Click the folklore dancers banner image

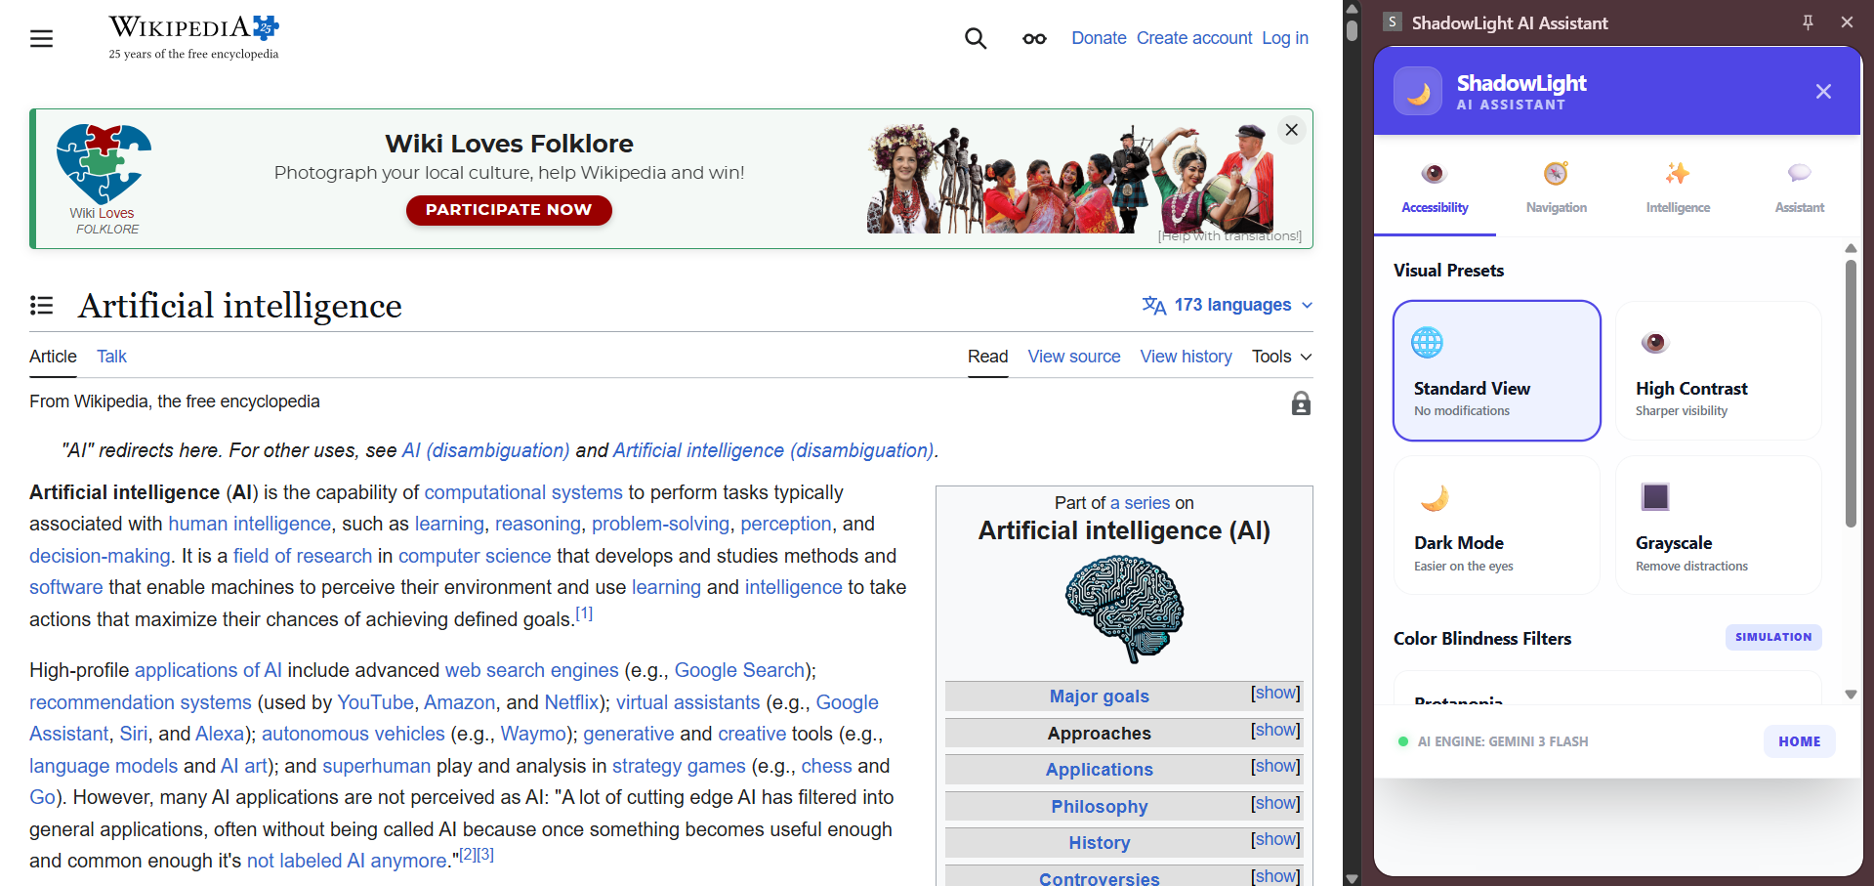[x=1070, y=178]
